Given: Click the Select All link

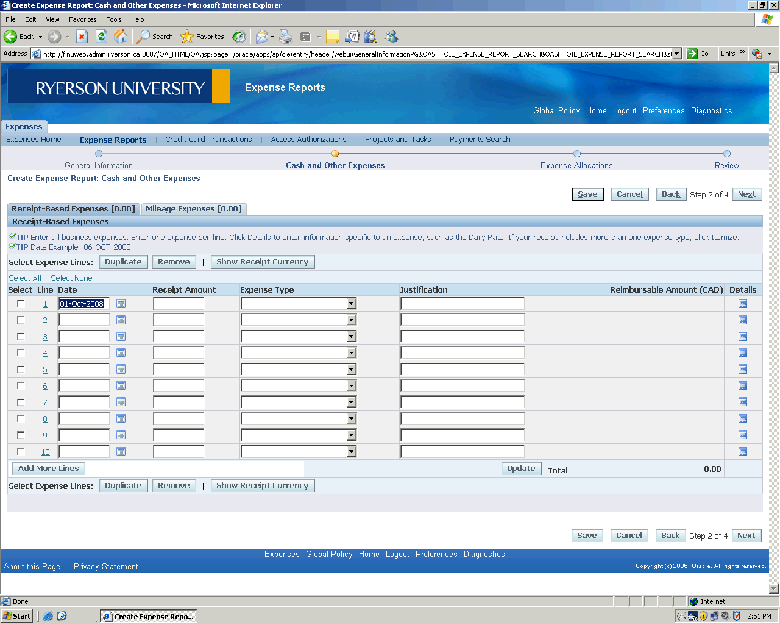Looking at the screenshot, I should coord(25,278).
